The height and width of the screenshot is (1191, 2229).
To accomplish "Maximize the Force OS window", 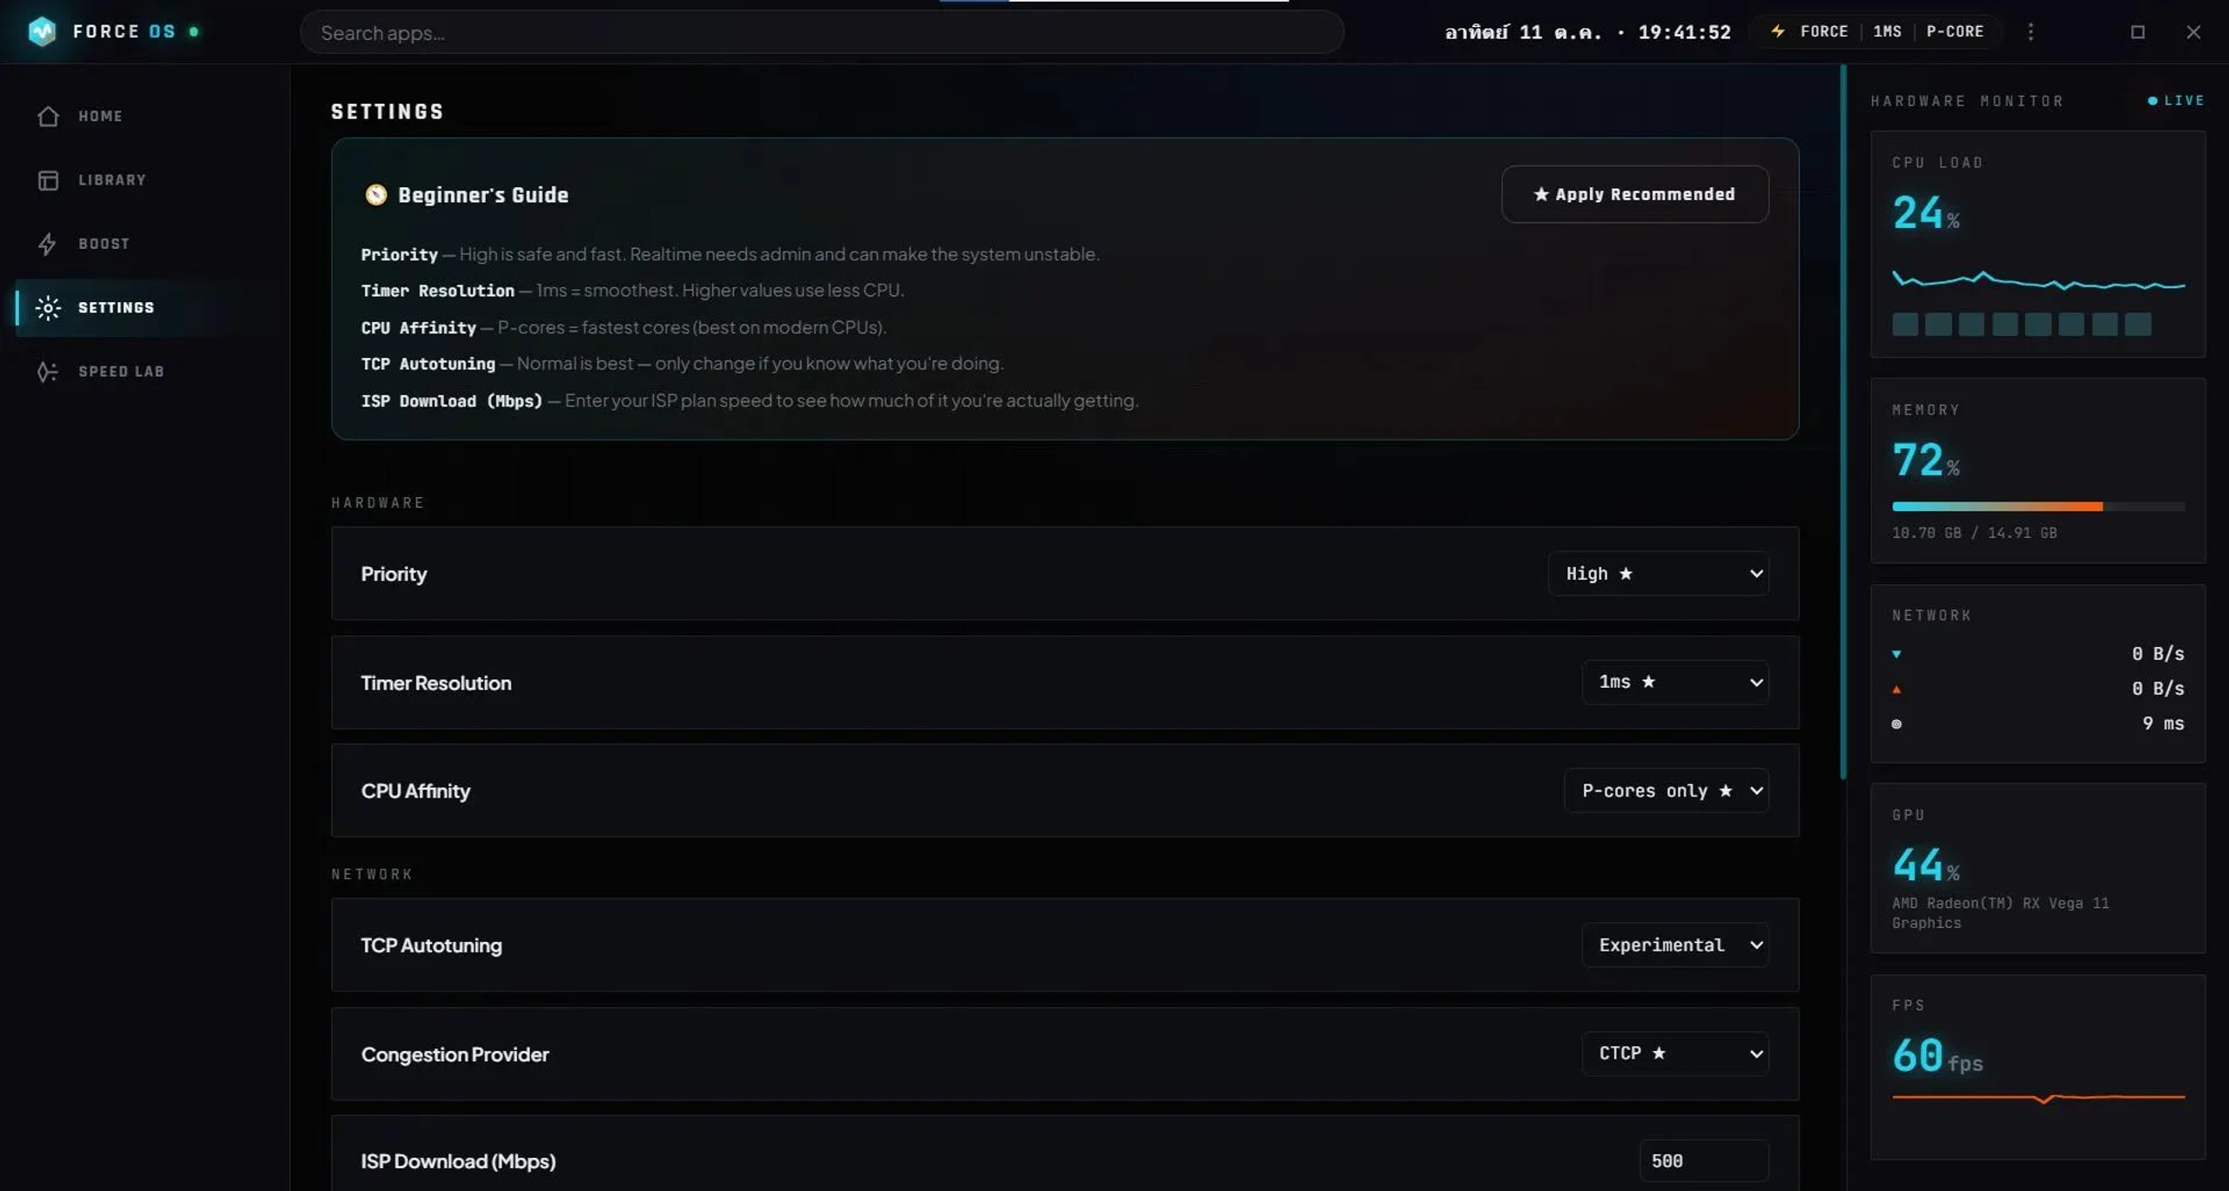I will click(x=2138, y=32).
